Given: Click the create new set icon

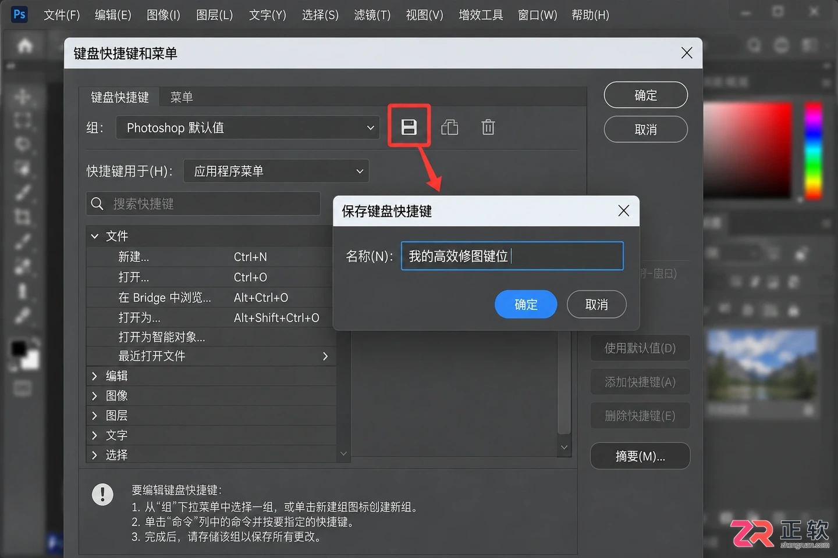Looking at the screenshot, I should 449,127.
